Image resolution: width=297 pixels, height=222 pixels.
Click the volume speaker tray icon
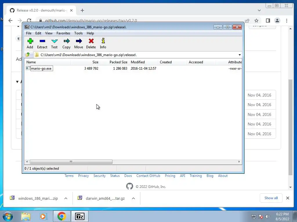[x=268, y=217]
